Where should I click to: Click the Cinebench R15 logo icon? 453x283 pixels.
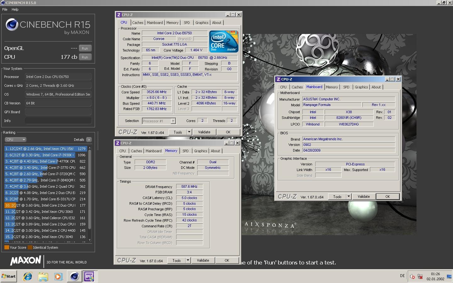click(x=12, y=25)
